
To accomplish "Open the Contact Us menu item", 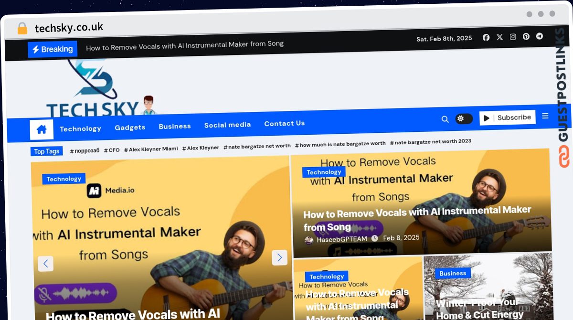I will coord(285,123).
